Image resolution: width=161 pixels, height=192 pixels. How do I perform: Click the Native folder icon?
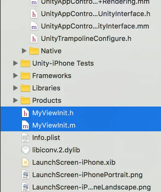point(34,51)
